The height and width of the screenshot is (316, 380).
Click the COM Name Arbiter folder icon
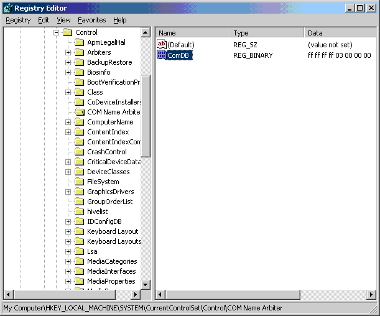tap(79, 112)
